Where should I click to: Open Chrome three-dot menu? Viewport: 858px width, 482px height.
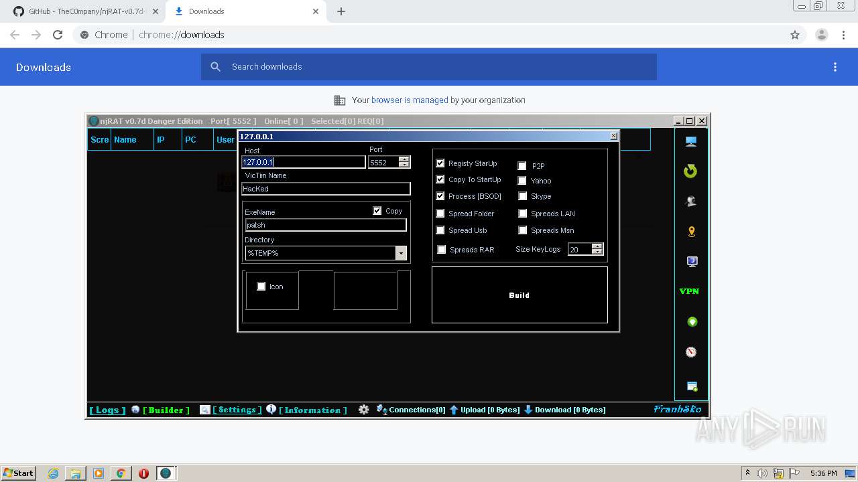(844, 35)
